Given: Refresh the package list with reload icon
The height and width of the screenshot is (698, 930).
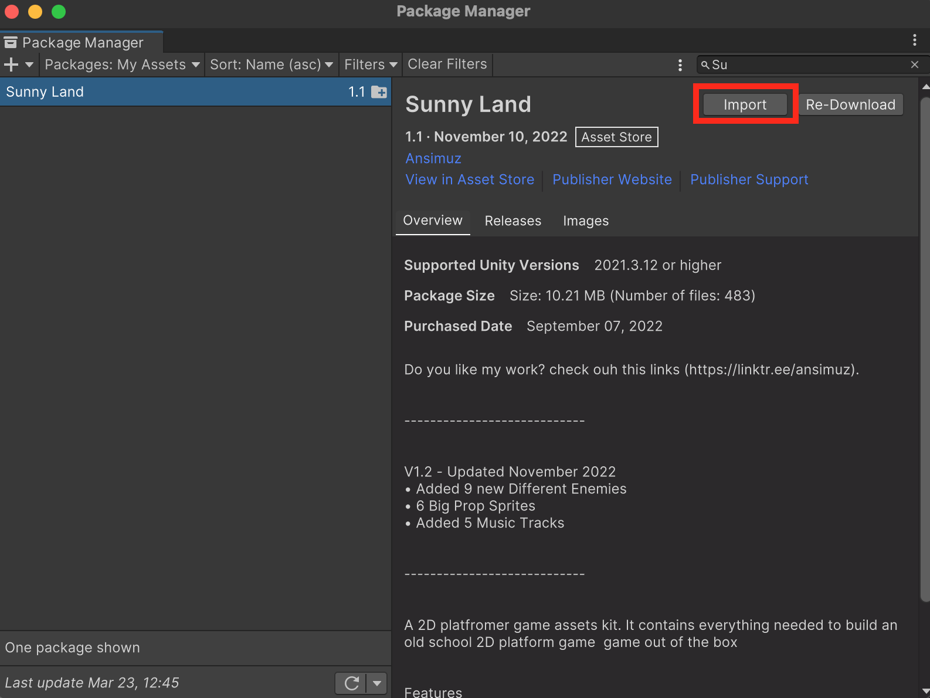Looking at the screenshot, I should [x=351, y=683].
